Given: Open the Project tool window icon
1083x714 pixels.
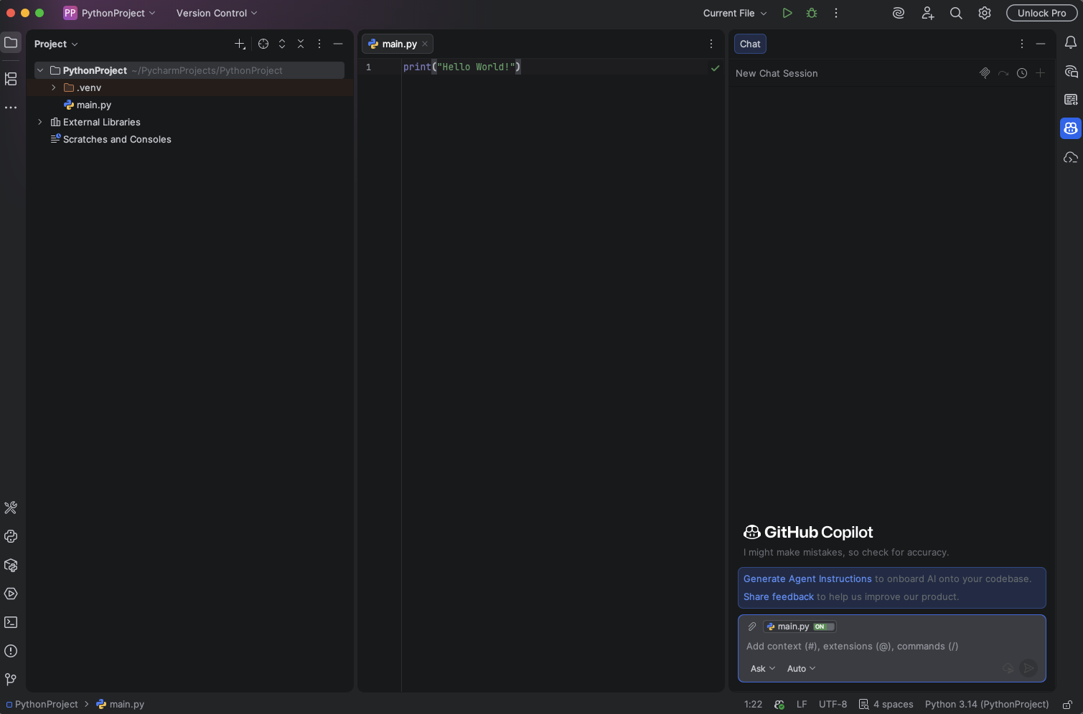Looking at the screenshot, I should pyautogui.click(x=11, y=43).
